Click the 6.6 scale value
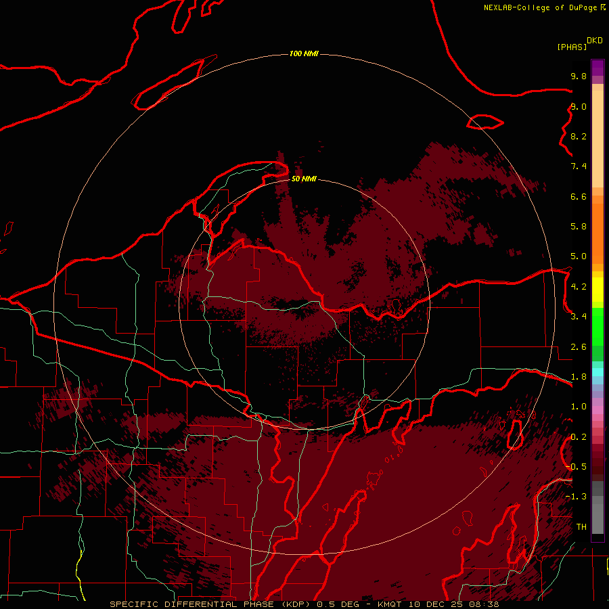 tap(579, 196)
